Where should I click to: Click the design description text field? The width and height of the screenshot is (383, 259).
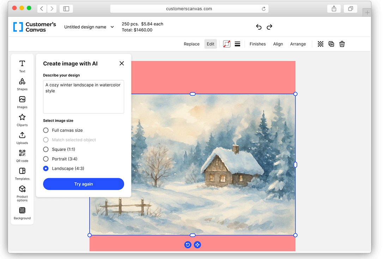pos(84,97)
